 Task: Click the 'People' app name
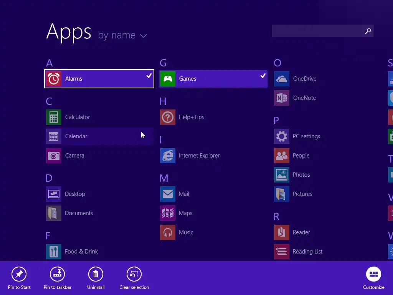click(x=301, y=156)
